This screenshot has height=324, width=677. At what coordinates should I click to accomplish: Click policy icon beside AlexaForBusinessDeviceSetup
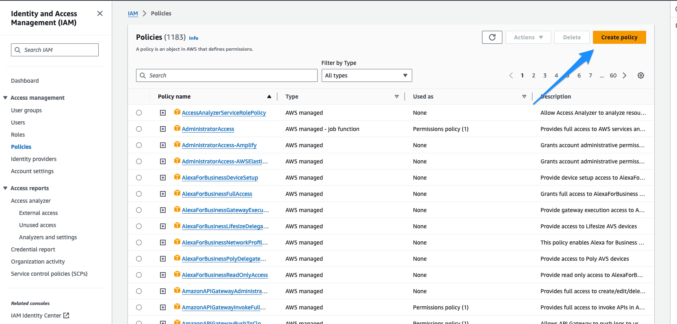[177, 177]
